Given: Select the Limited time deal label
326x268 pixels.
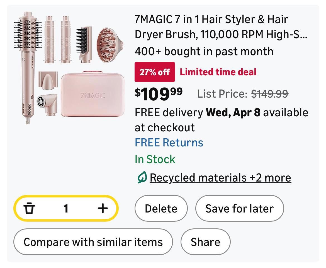Looking at the screenshot, I should [218, 72].
